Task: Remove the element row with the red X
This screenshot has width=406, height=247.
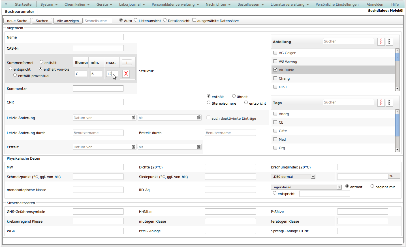Action: point(126,74)
